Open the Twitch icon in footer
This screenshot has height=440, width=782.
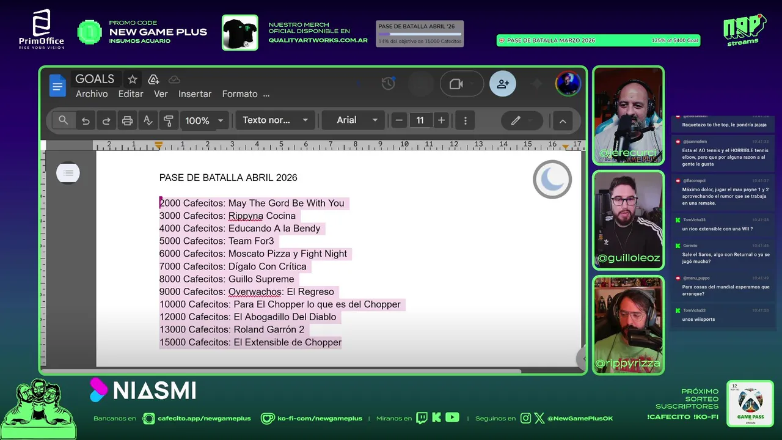pyautogui.click(x=422, y=418)
